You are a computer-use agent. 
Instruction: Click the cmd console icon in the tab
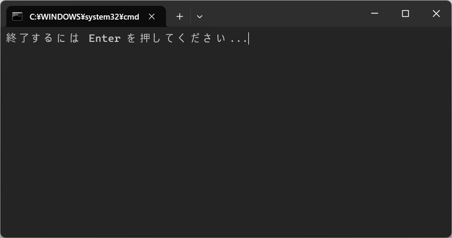click(18, 16)
